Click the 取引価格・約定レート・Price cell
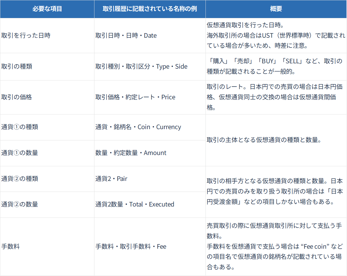The width and height of the screenshot is (347, 276). (x=135, y=97)
